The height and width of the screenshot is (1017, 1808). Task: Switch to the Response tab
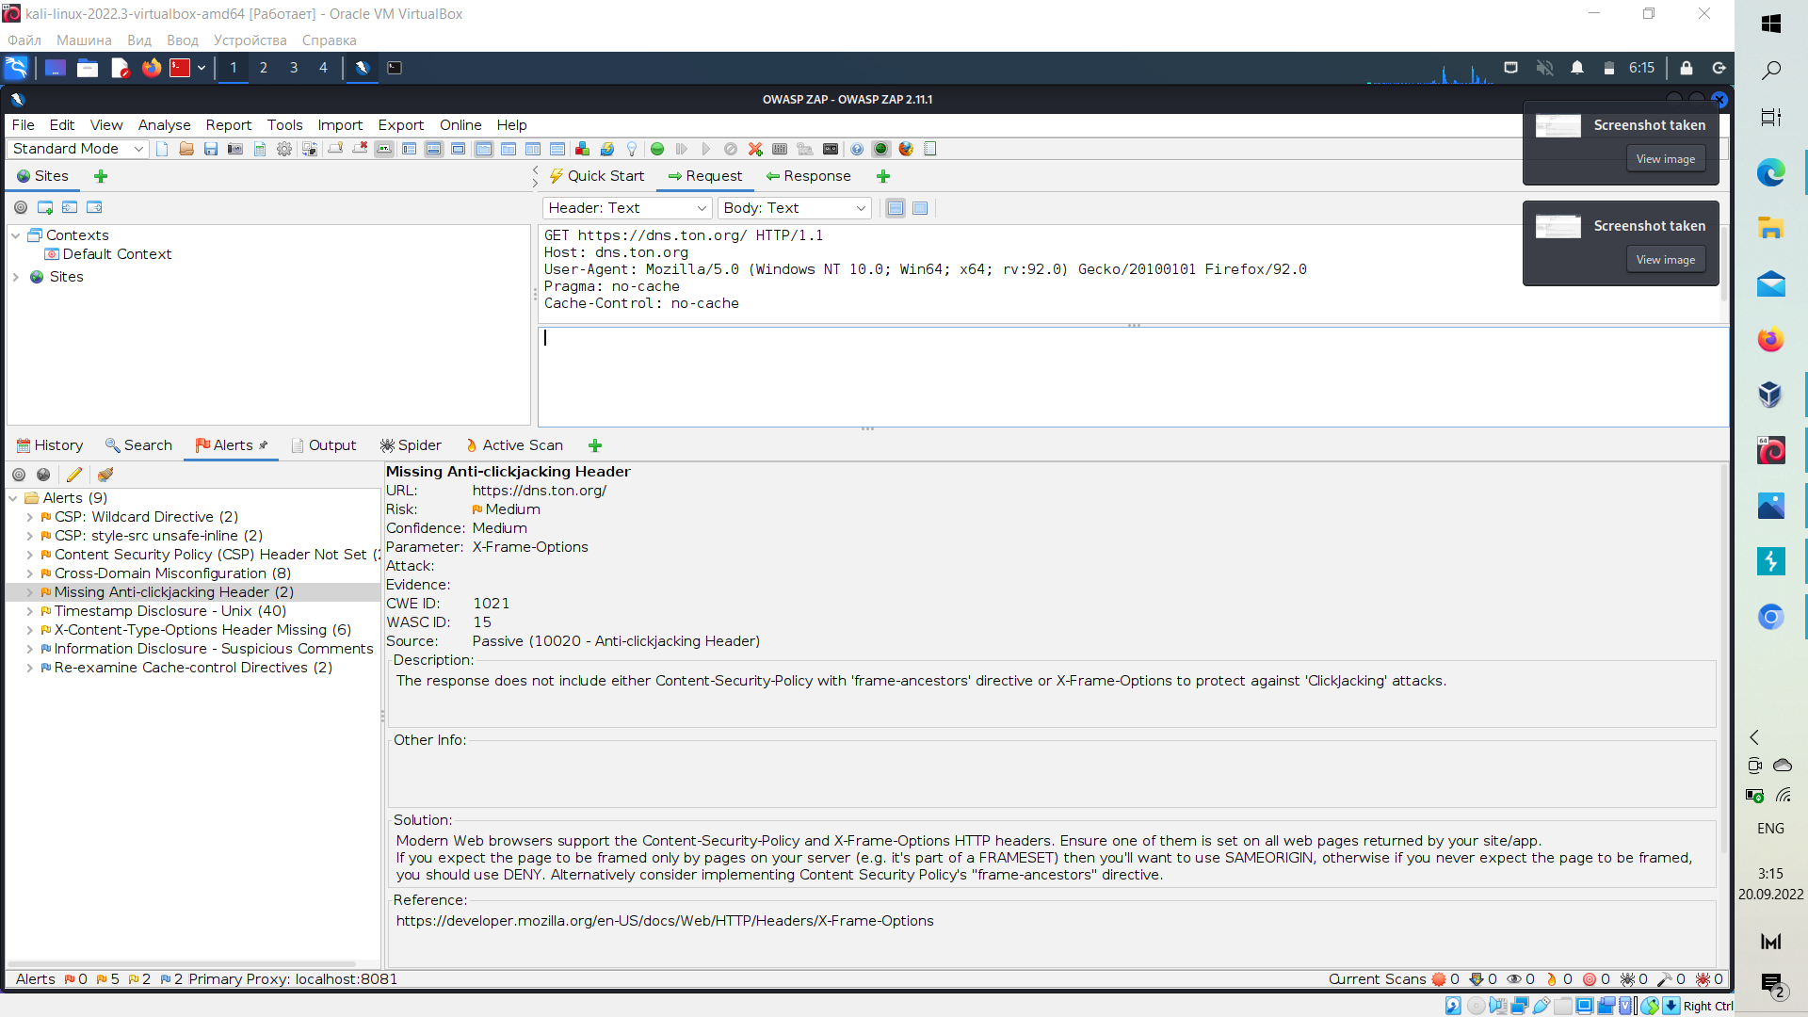point(808,176)
